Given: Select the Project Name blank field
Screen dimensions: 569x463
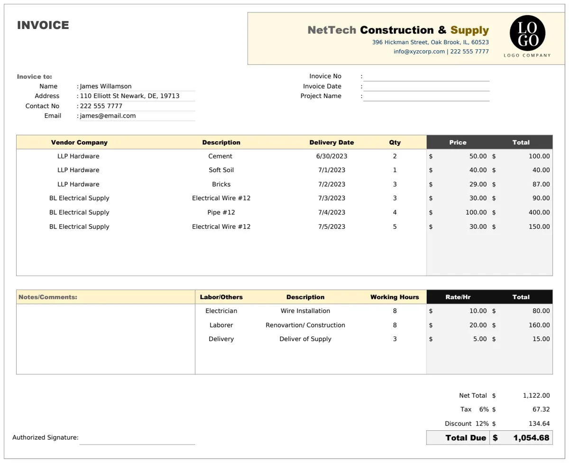Looking at the screenshot, I should click(x=426, y=96).
